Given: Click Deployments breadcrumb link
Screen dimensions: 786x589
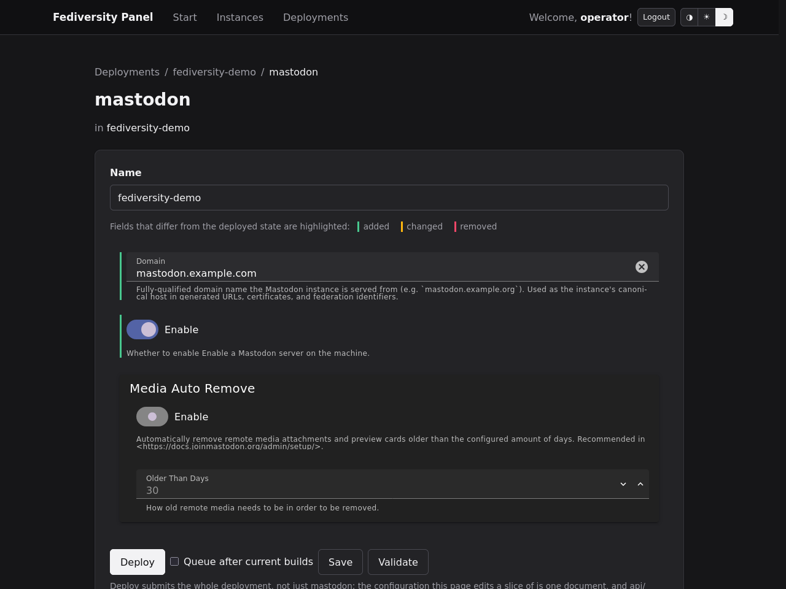Looking at the screenshot, I should tap(127, 72).
